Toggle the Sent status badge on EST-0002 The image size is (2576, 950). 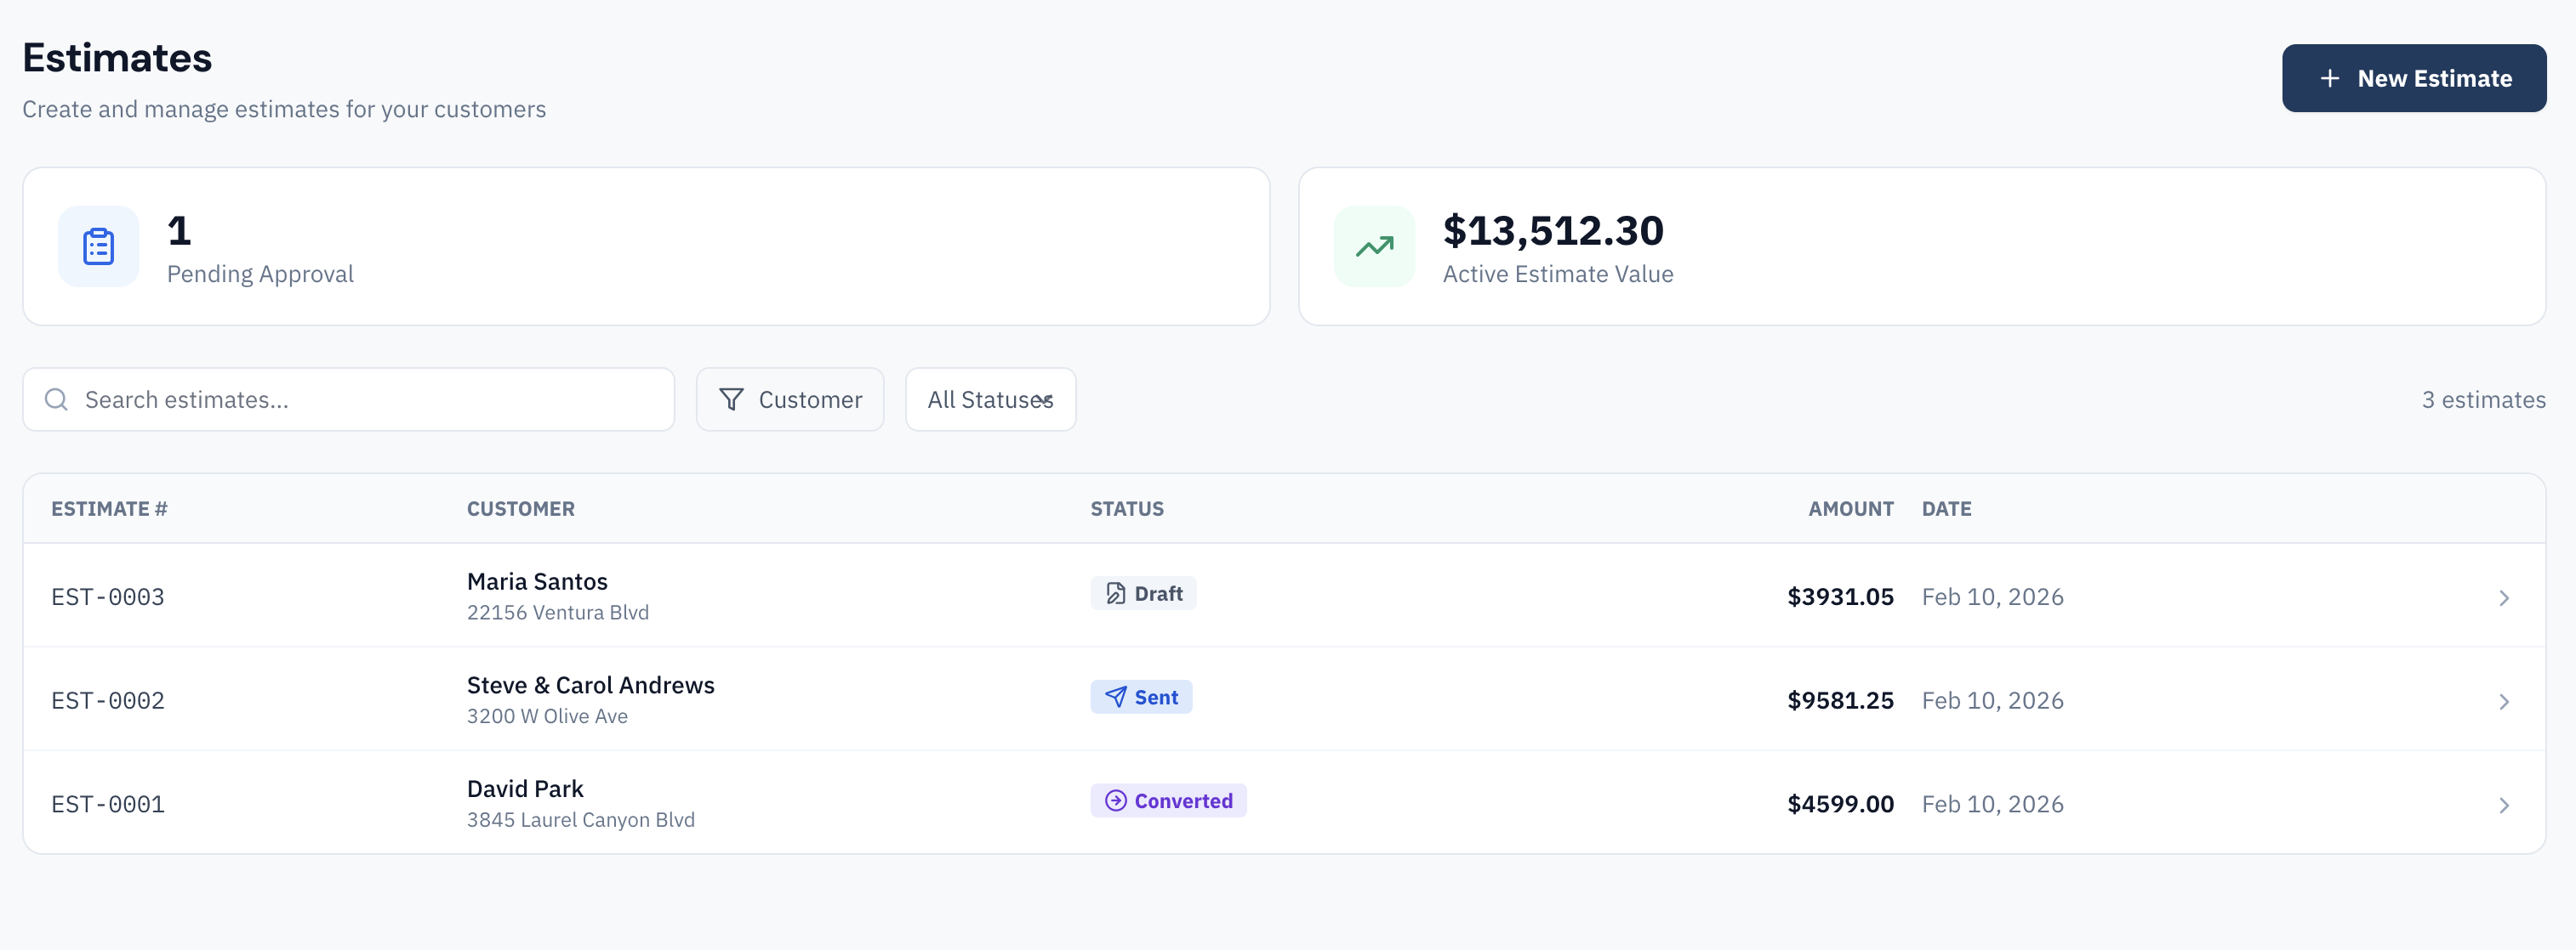1141,696
